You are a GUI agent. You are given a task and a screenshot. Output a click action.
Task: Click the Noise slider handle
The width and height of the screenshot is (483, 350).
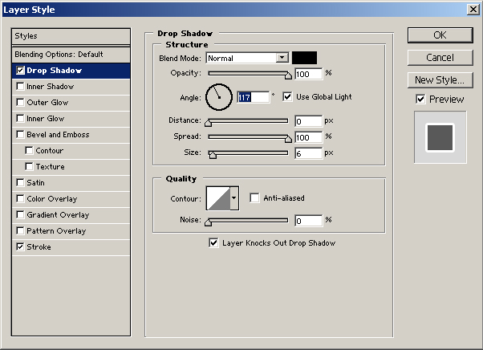209,222
